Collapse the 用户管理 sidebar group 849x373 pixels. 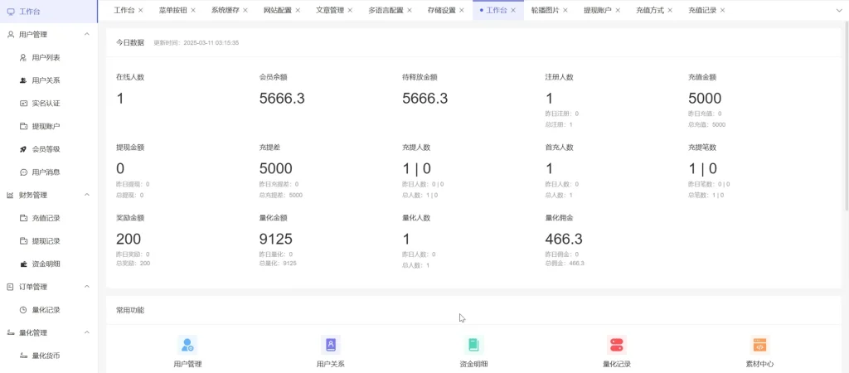click(87, 35)
